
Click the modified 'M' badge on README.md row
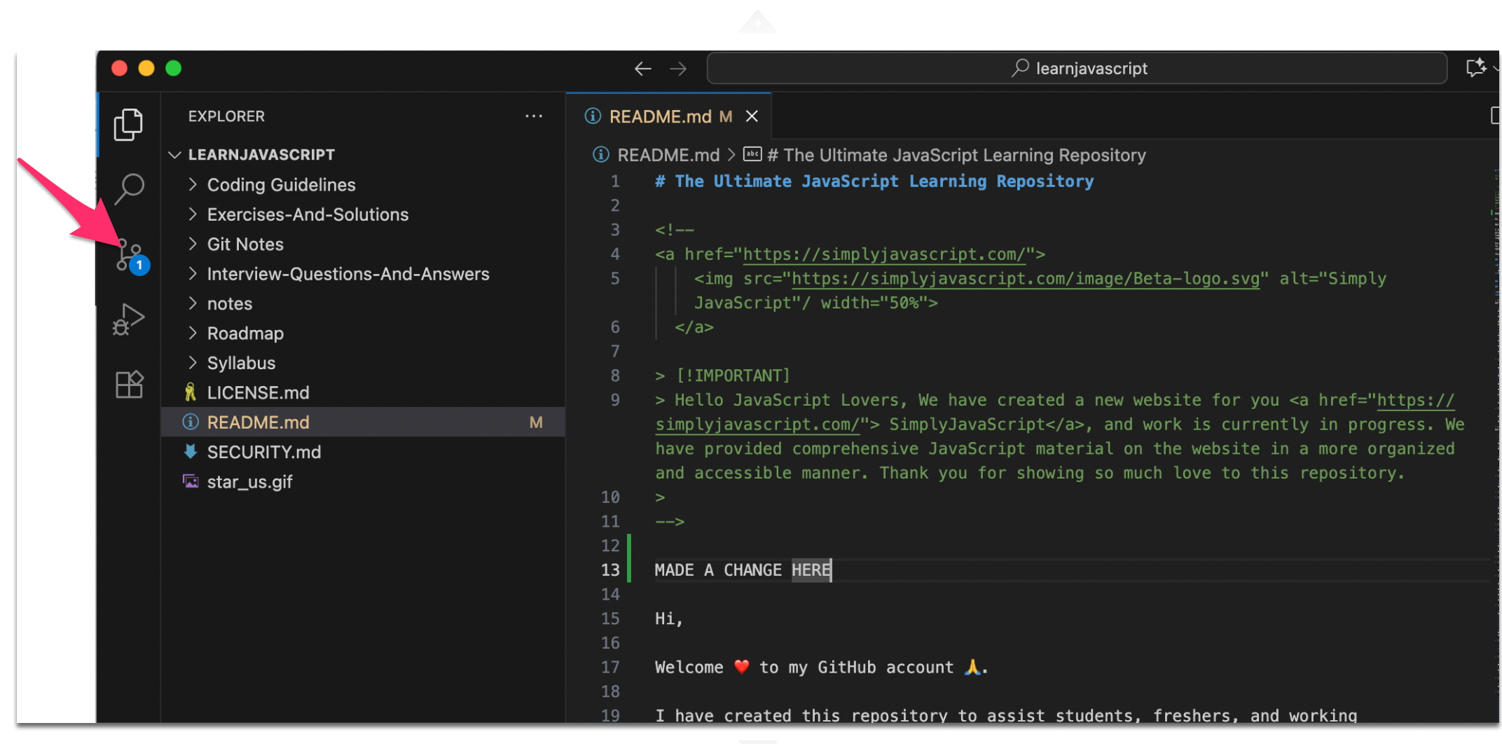click(536, 422)
